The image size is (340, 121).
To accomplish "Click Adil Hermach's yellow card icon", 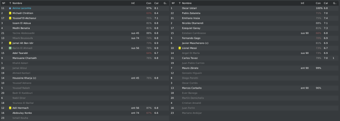I will tap(10, 108).
